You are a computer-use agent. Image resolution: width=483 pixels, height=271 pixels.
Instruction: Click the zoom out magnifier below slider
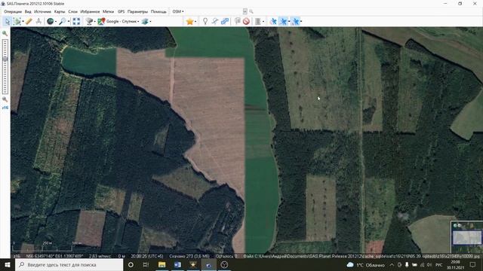click(x=5, y=99)
